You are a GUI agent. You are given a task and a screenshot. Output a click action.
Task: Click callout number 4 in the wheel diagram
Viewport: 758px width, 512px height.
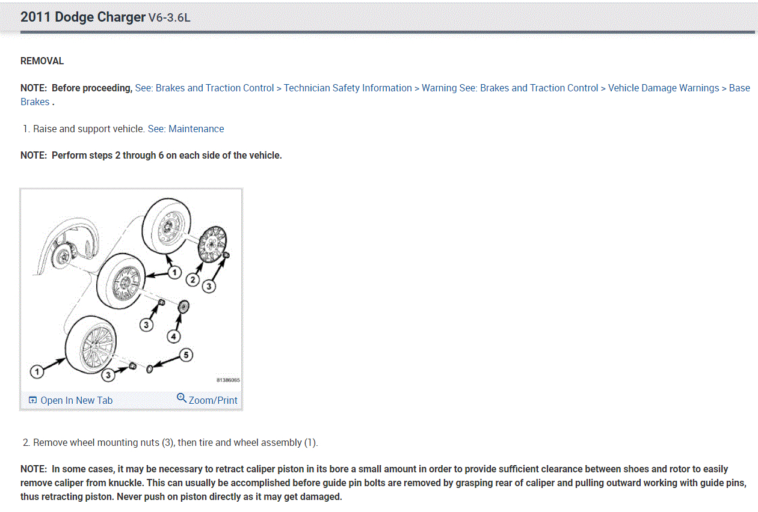tap(173, 337)
